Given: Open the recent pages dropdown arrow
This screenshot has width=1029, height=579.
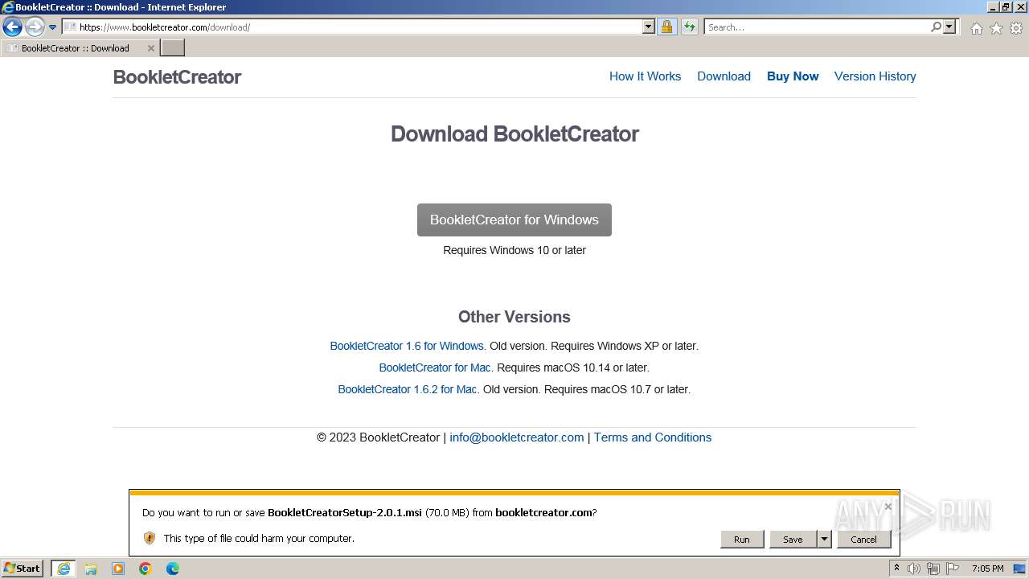Looking at the screenshot, I should point(53,27).
